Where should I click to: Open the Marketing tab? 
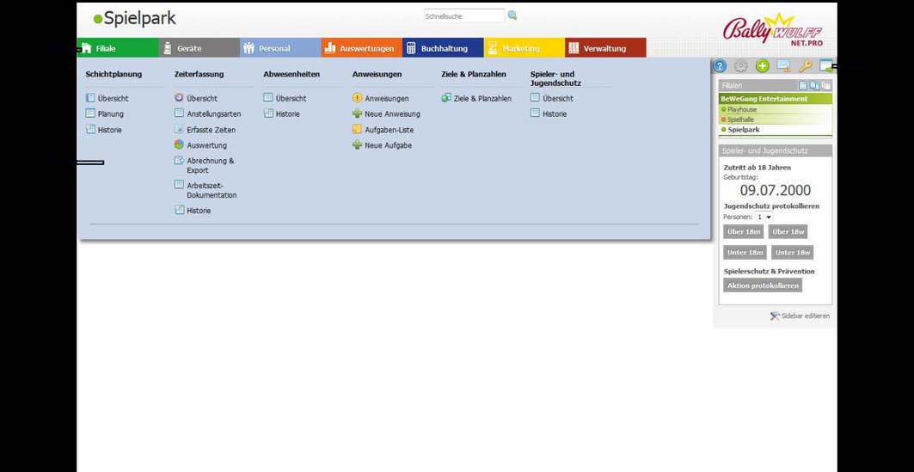click(524, 48)
